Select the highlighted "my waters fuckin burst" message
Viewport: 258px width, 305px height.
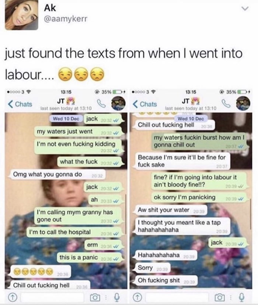click(x=199, y=141)
